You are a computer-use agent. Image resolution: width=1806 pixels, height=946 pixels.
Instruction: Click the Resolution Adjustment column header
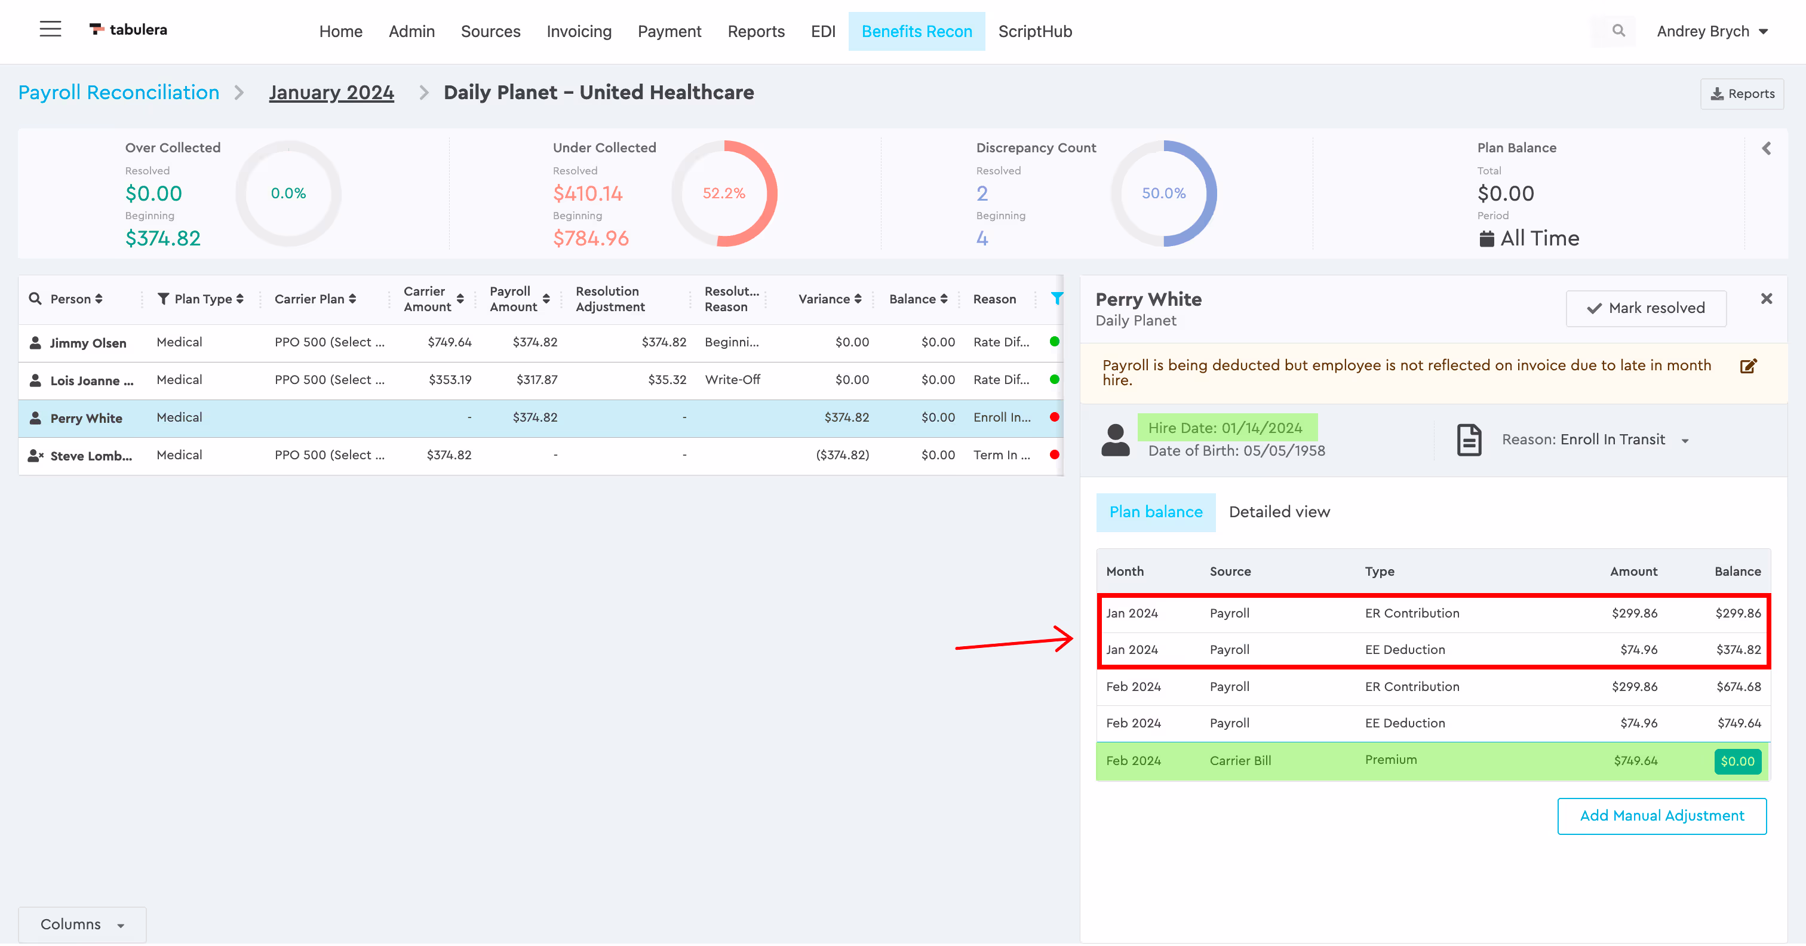pos(610,299)
